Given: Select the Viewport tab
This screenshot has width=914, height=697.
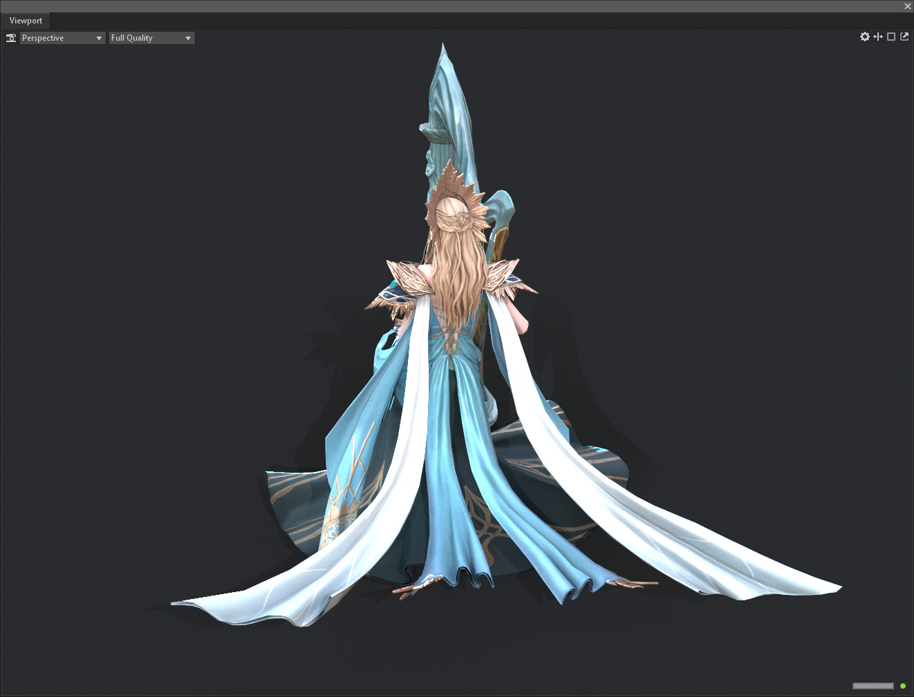Looking at the screenshot, I should (x=26, y=21).
